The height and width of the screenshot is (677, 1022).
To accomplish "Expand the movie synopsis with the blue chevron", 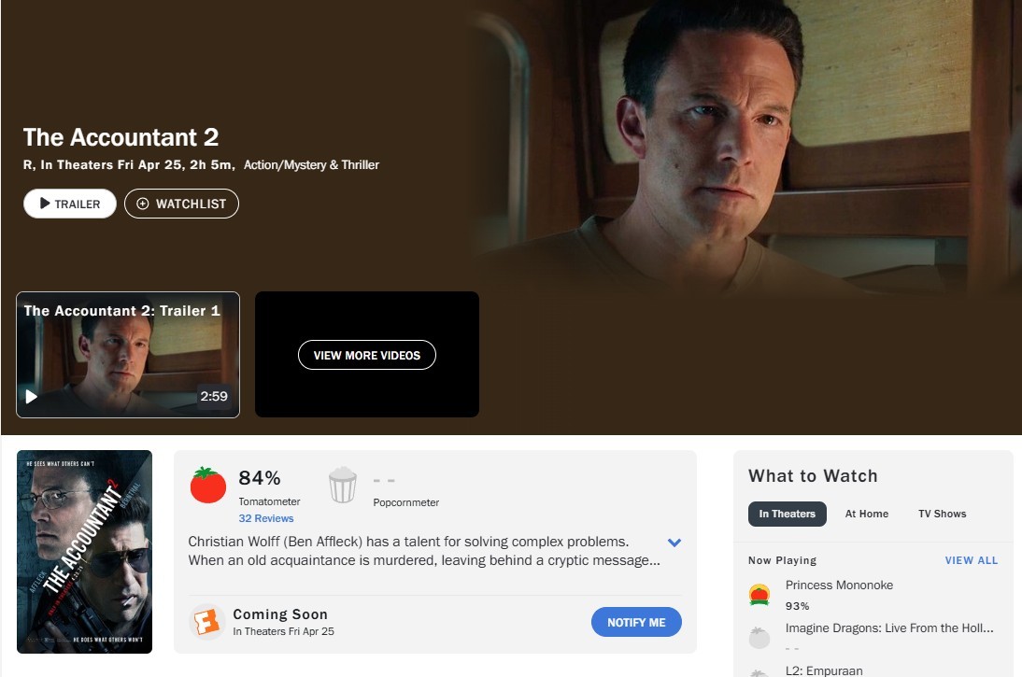I will (x=674, y=543).
